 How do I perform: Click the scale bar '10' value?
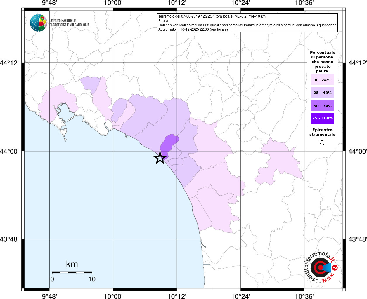tap(92, 279)
